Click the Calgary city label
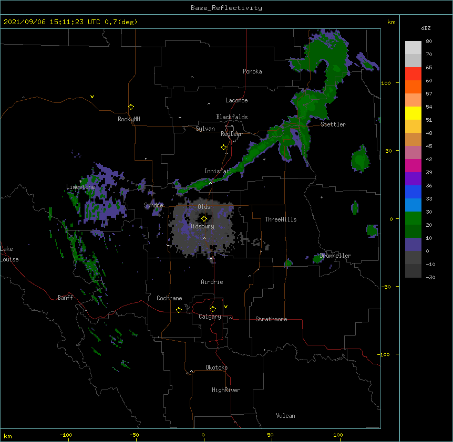 coord(210,317)
